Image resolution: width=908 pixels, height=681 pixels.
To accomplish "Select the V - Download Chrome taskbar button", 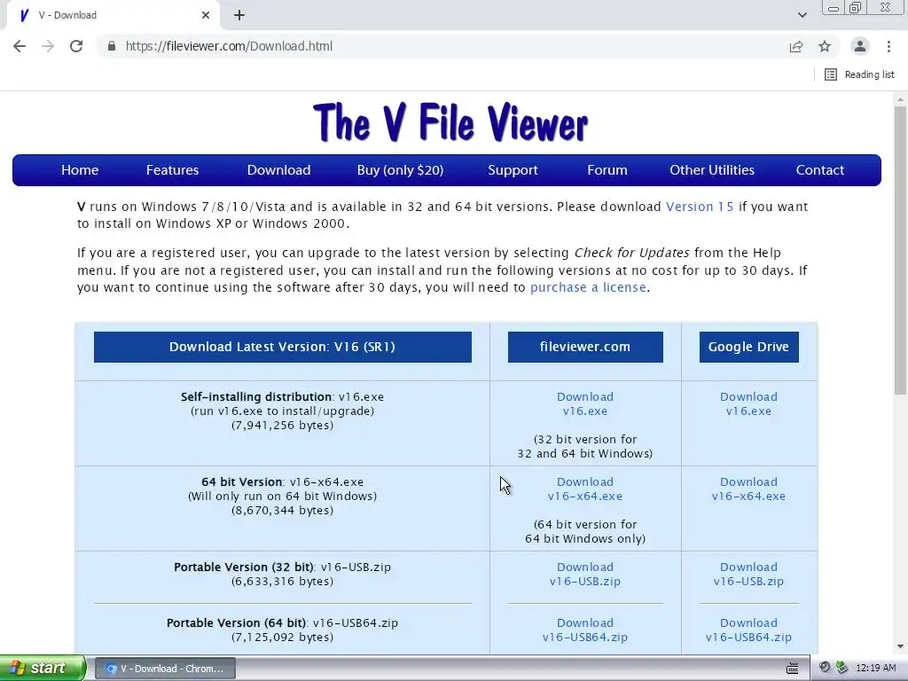I will click(165, 669).
